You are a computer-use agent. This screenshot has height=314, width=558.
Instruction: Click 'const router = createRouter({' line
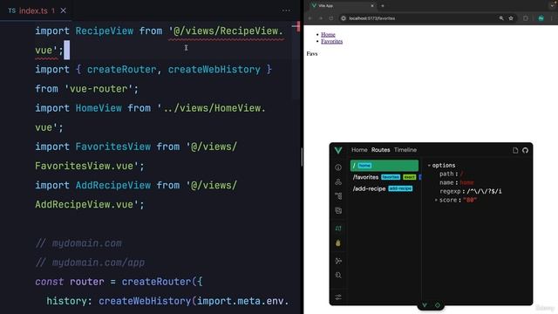[x=119, y=282]
